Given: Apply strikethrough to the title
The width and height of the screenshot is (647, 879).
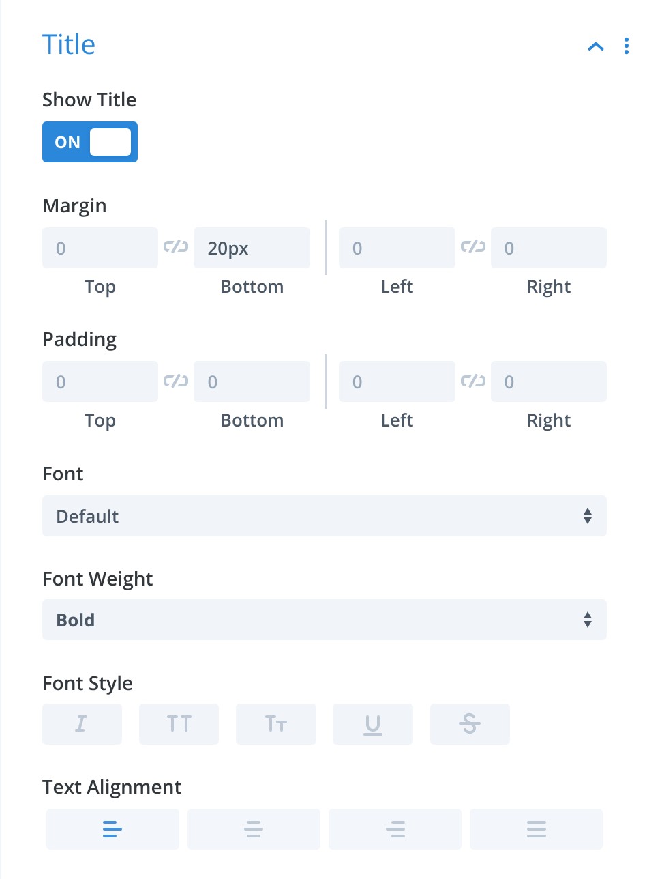Looking at the screenshot, I should point(470,724).
